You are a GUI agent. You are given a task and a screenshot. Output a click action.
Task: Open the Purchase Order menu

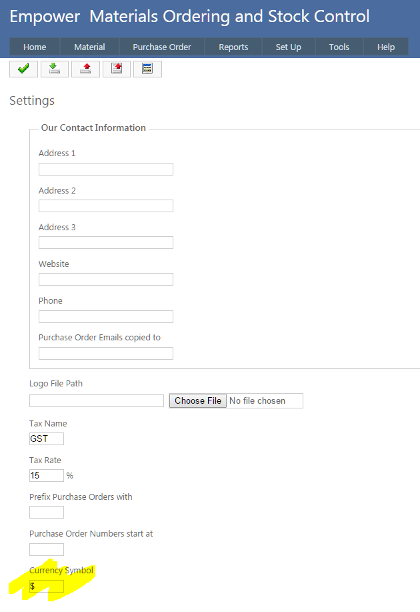point(162,47)
